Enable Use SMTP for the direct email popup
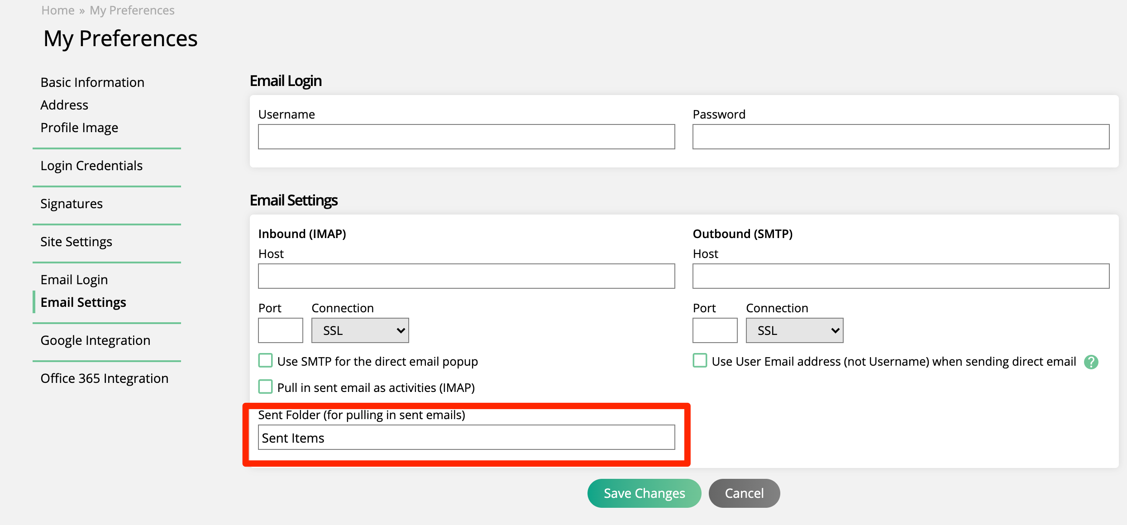Screen dimensions: 1127x525 (x=265, y=361)
